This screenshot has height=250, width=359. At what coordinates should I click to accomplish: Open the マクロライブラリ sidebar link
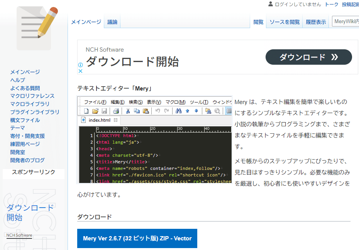(x=30, y=104)
